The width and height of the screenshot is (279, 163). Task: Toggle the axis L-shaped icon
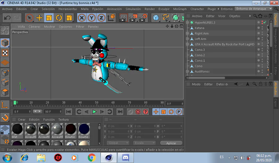pyautogui.click(x=5, y=105)
